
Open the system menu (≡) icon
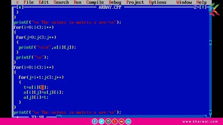click(17, 2)
